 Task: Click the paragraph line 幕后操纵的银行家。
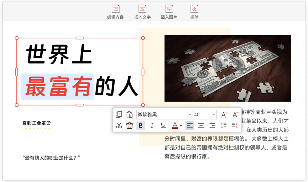pos(187,156)
